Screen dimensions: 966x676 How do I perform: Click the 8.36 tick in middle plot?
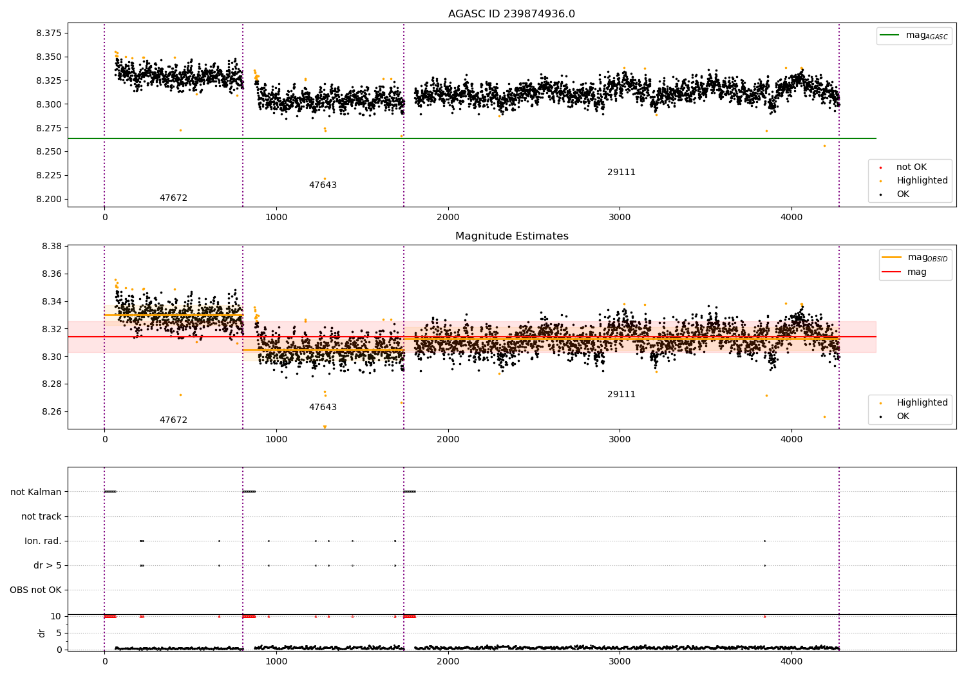click(x=51, y=274)
